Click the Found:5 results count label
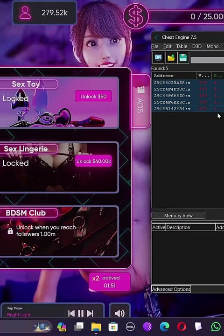The height and width of the screenshot is (336, 224). (x=160, y=68)
